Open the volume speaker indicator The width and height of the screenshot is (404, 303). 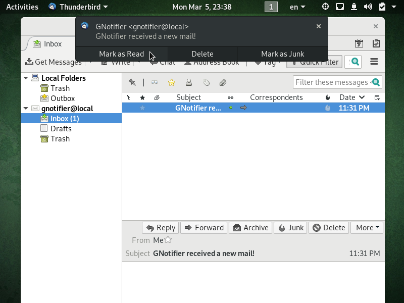point(368,7)
